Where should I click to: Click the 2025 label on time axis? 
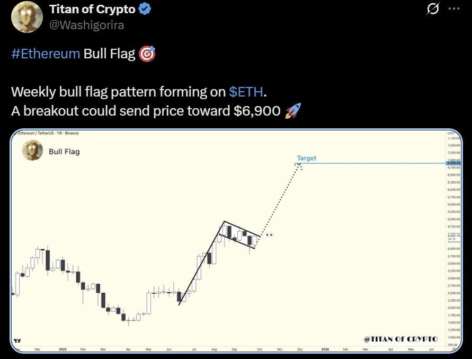tap(63, 350)
